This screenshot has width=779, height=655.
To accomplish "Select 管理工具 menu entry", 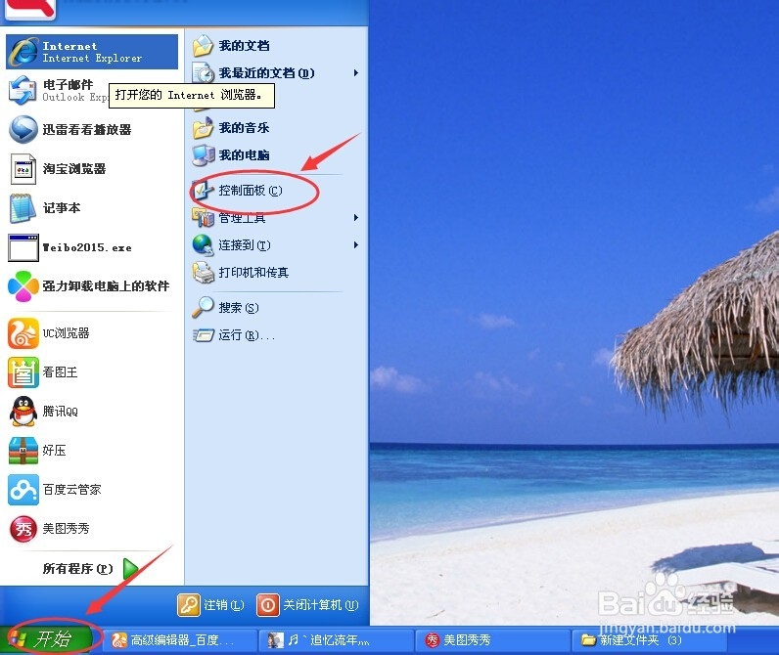I will point(276,217).
